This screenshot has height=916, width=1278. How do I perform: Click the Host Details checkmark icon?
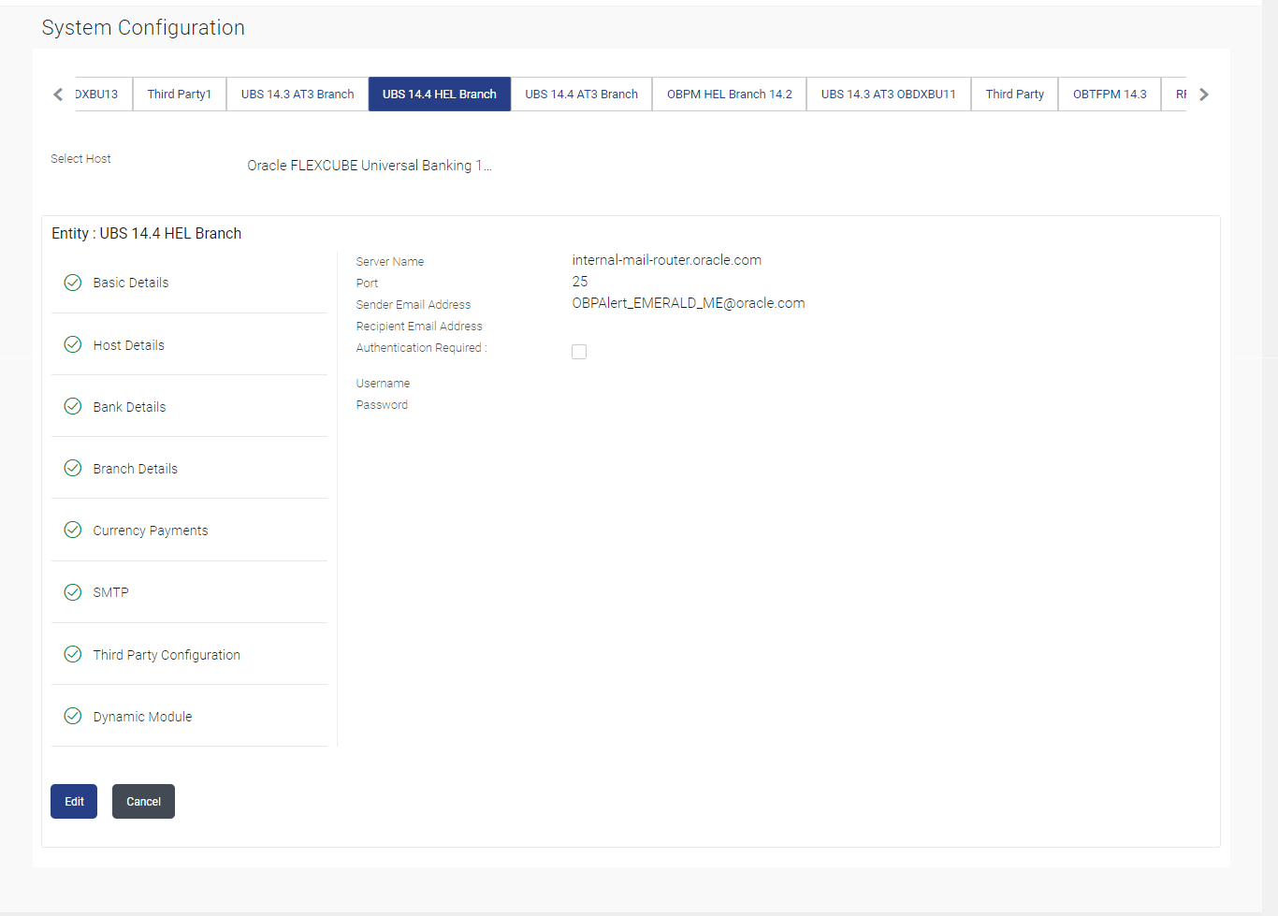(x=72, y=344)
